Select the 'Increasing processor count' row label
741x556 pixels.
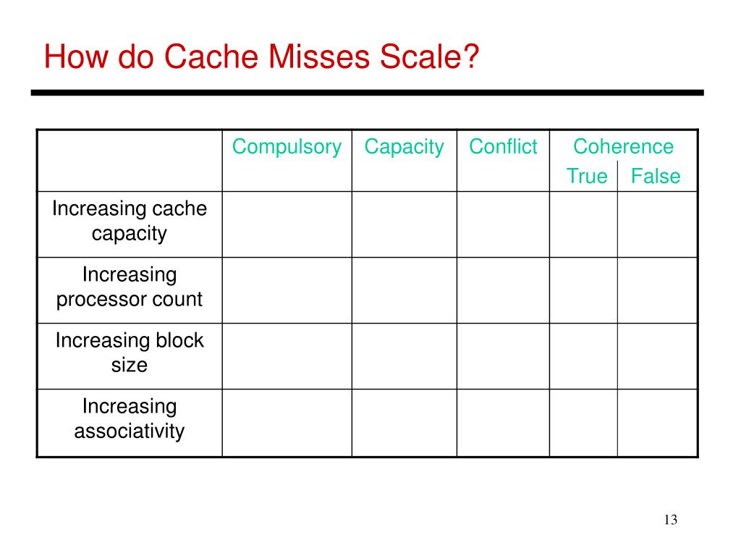[x=130, y=287]
